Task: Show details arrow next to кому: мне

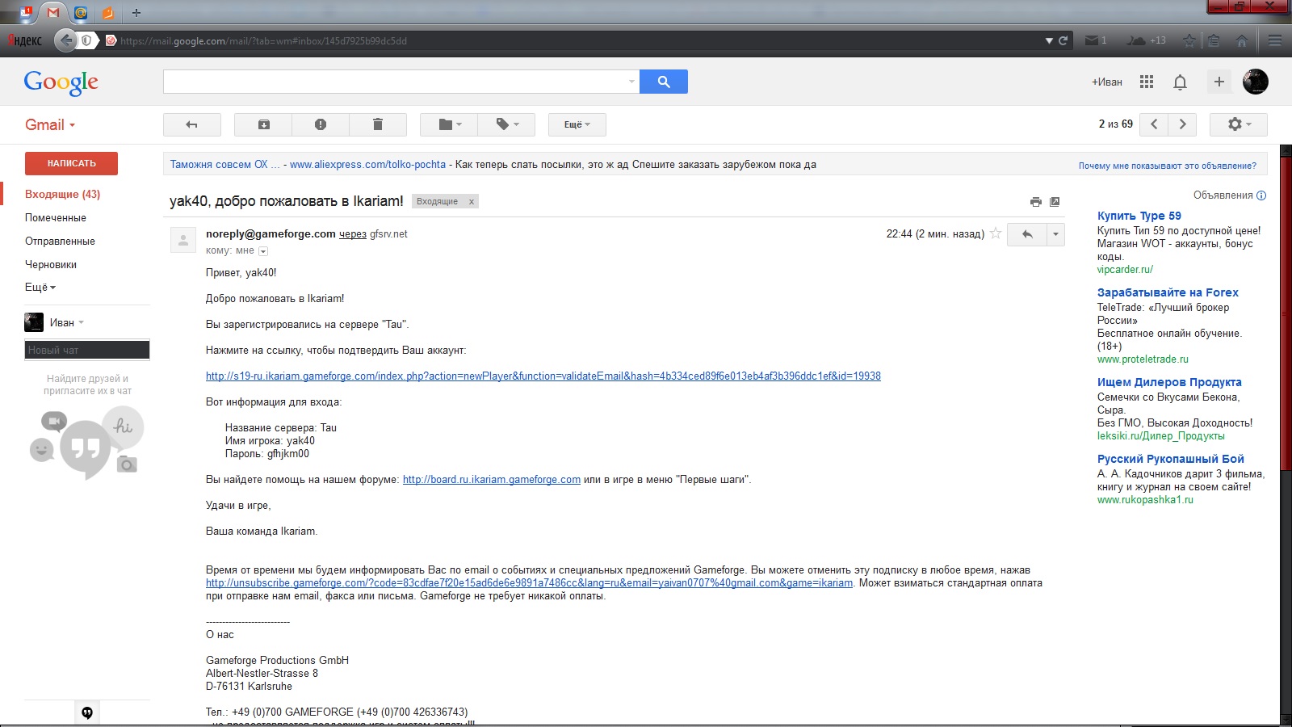Action: pyautogui.click(x=263, y=251)
